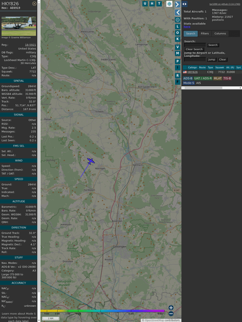Open registration 18-5921 link
The height and width of the screenshot is (322, 242).
coord(30,45)
